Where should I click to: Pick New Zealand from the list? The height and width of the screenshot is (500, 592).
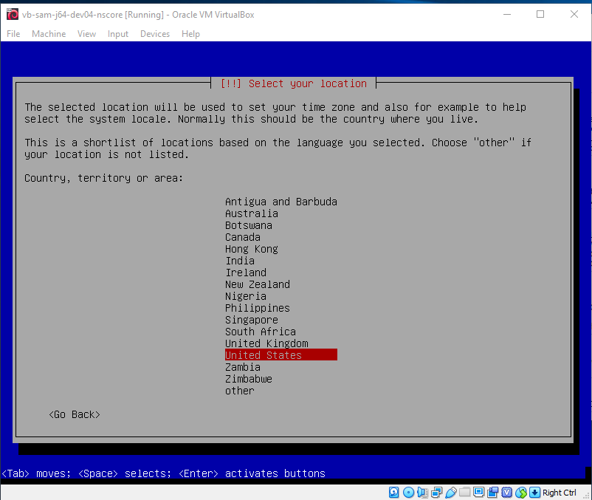pyautogui.click(x=258, y=284)
